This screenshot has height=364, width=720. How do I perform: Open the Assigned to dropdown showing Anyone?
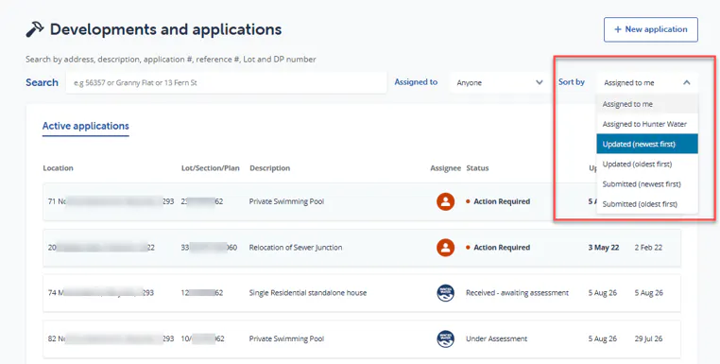click(x=499, y=83)
